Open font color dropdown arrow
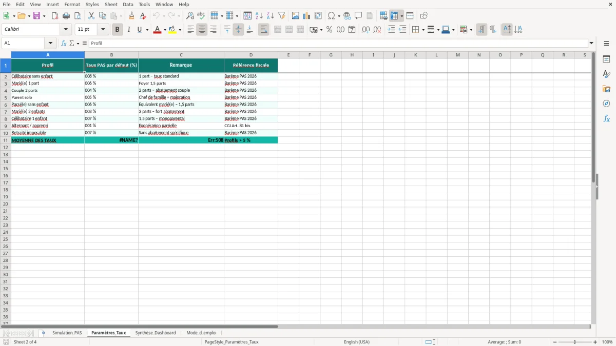 click(x=164, y=30)
